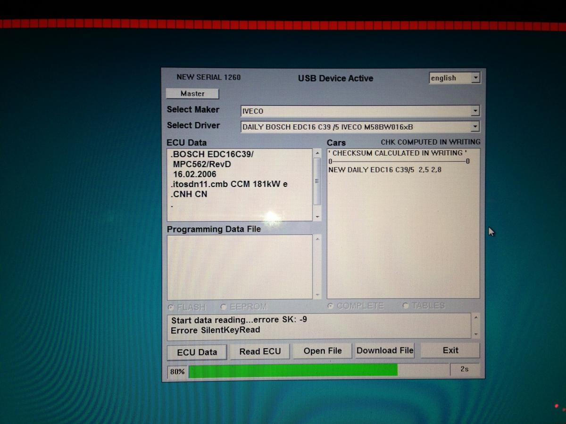Click the '2s' elapsed time field
This screenshot has height=424, width=566.
(465, 369)
